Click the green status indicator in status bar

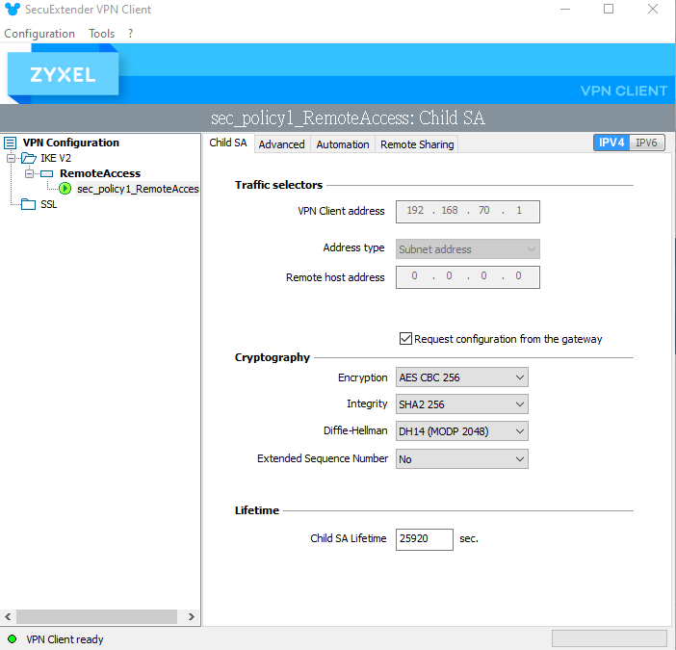pyautogui.click(x=13, y=638)
